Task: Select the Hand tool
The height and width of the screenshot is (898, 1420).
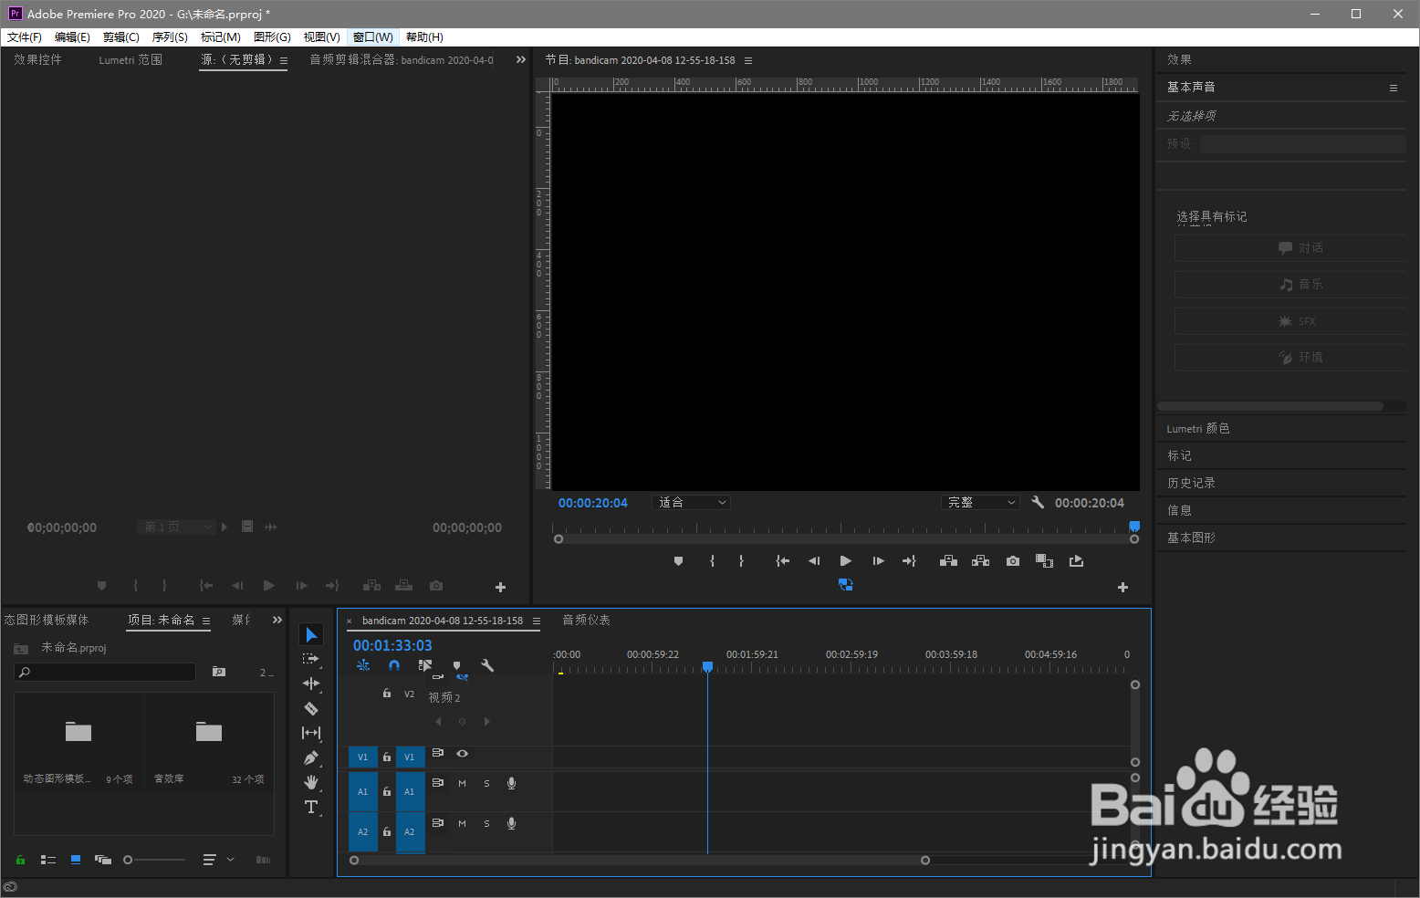Action: pos(311,782)
